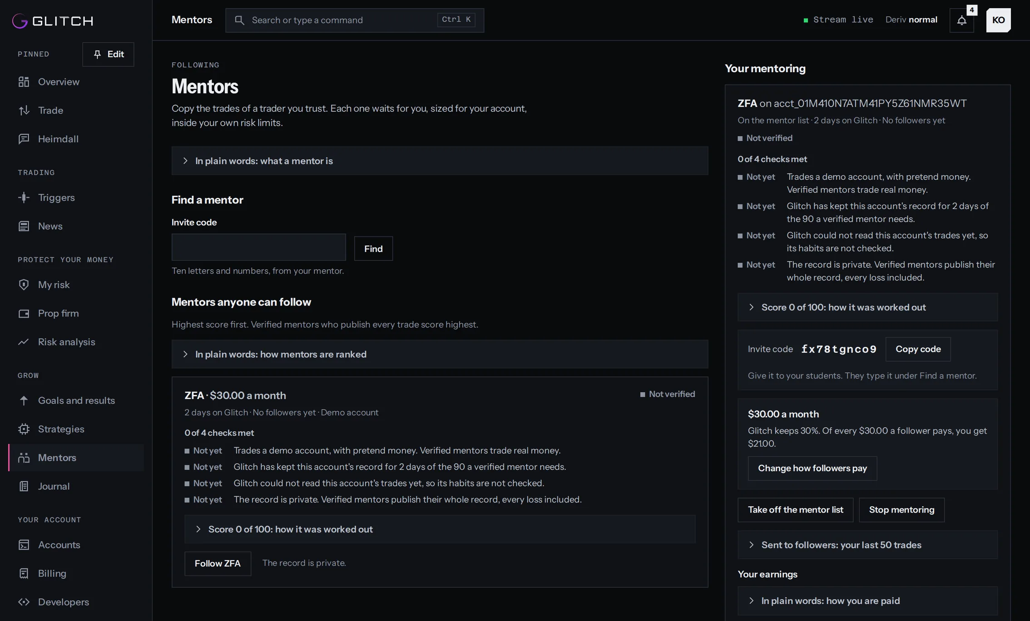Click Not verified under Your mentoring
This screenshot has height=621, width=1030.
click(765, 138)
